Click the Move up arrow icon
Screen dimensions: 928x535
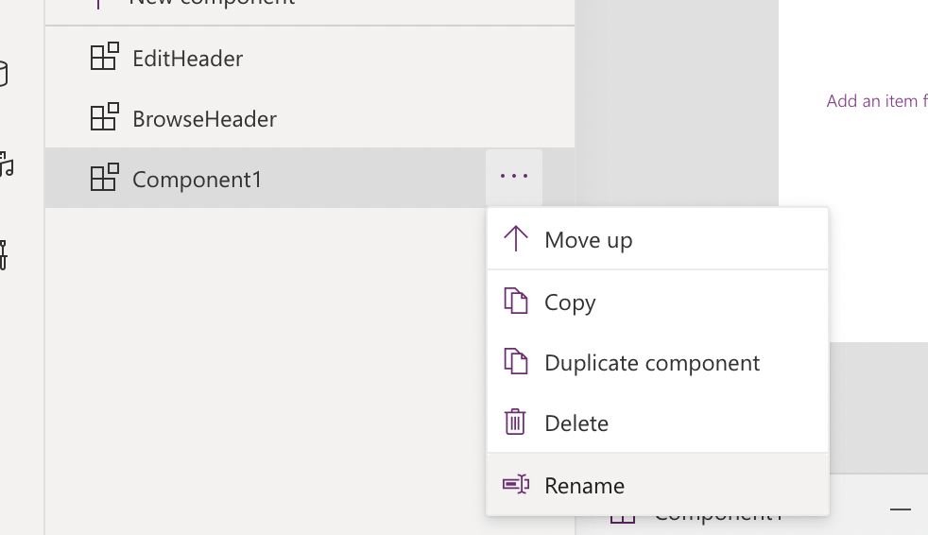(515, 239)
